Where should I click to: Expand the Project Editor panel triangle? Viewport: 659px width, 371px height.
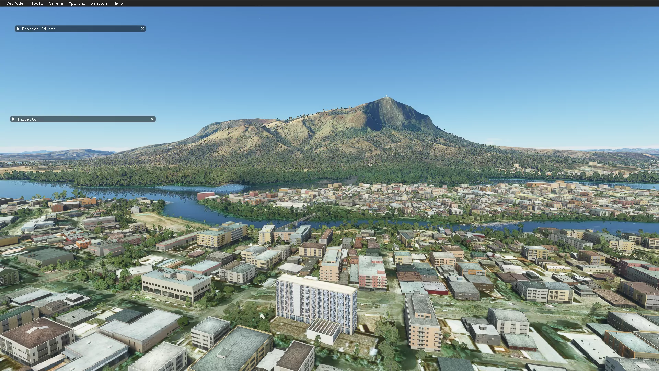(18, 29)
